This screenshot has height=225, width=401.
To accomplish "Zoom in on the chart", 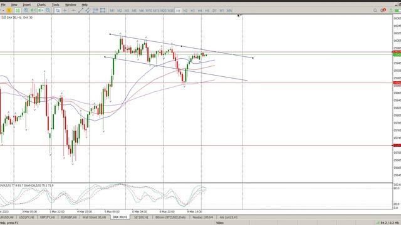I will pyautogui.click(x=26, y=11).
